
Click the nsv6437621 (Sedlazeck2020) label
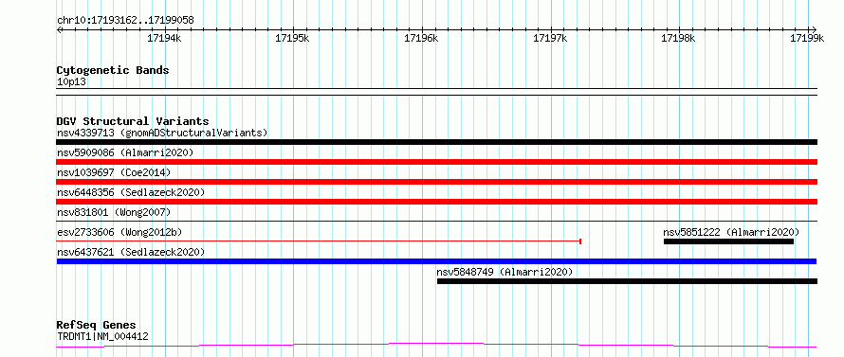tap(131, 252)
